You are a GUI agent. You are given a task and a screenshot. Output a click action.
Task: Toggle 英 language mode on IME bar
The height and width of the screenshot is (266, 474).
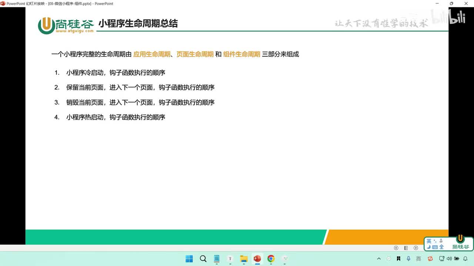[429, 241]
